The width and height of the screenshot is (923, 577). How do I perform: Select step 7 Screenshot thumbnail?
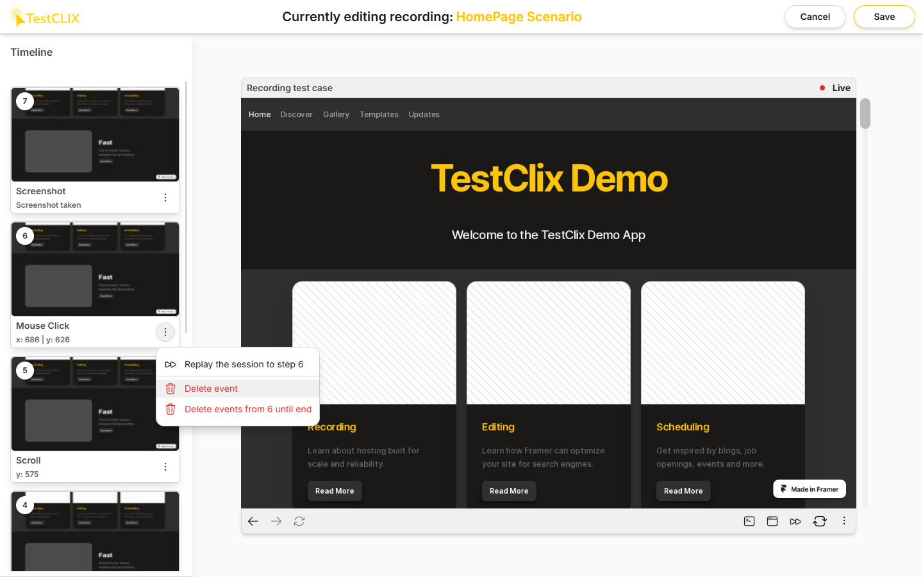(96, 135)
